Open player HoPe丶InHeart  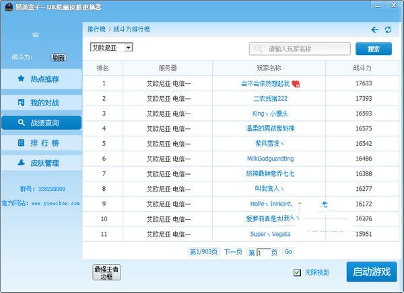tap(271, 204)
